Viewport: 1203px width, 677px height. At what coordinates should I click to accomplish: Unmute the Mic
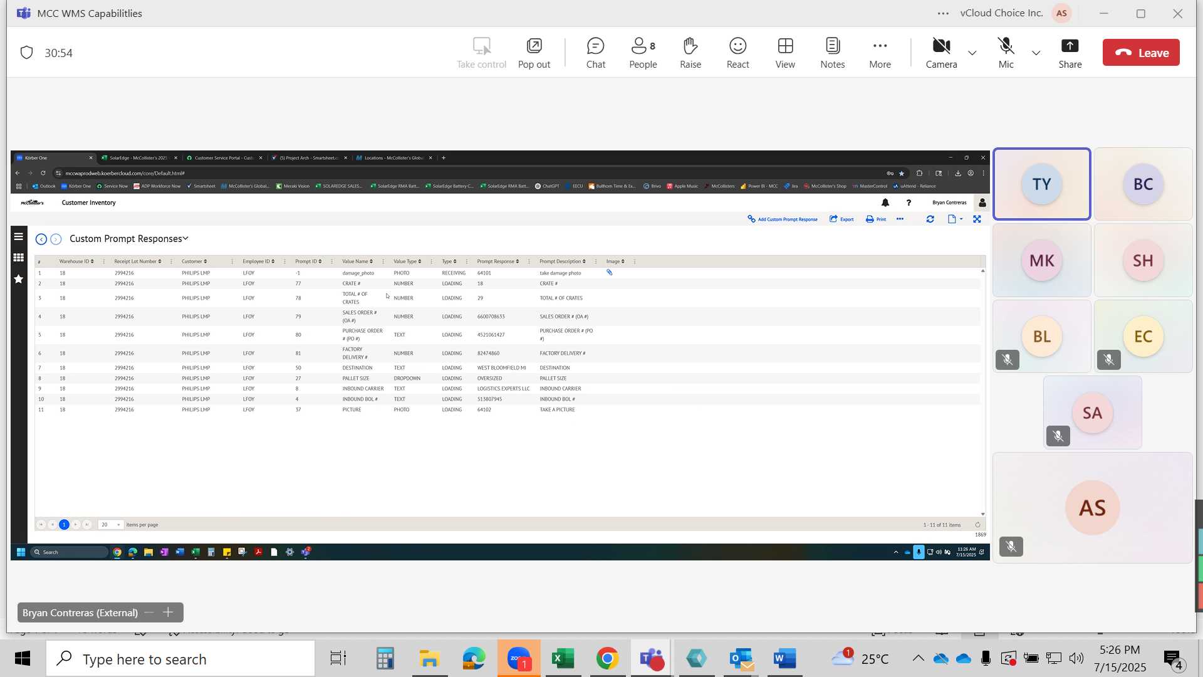tap(1006, 53)
